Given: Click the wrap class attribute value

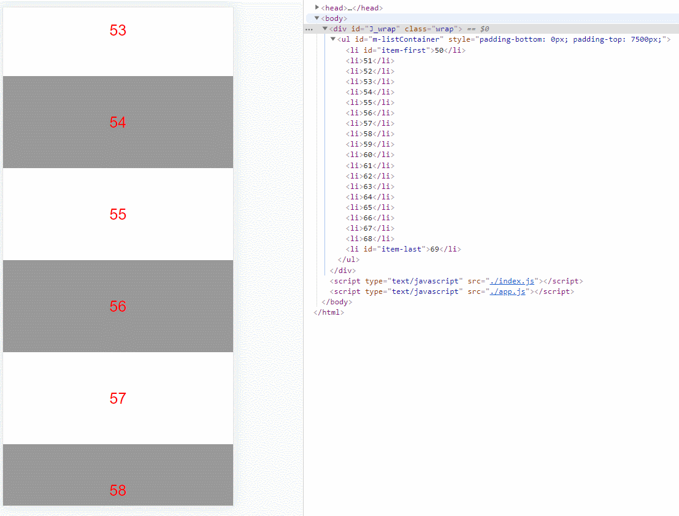Looking at the screenshot, I should (x=444, y=29).
